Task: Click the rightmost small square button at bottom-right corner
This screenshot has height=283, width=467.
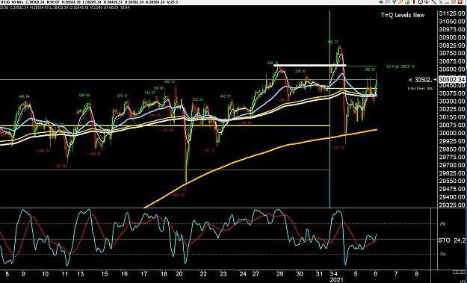Action: click(x=464, y=273)
